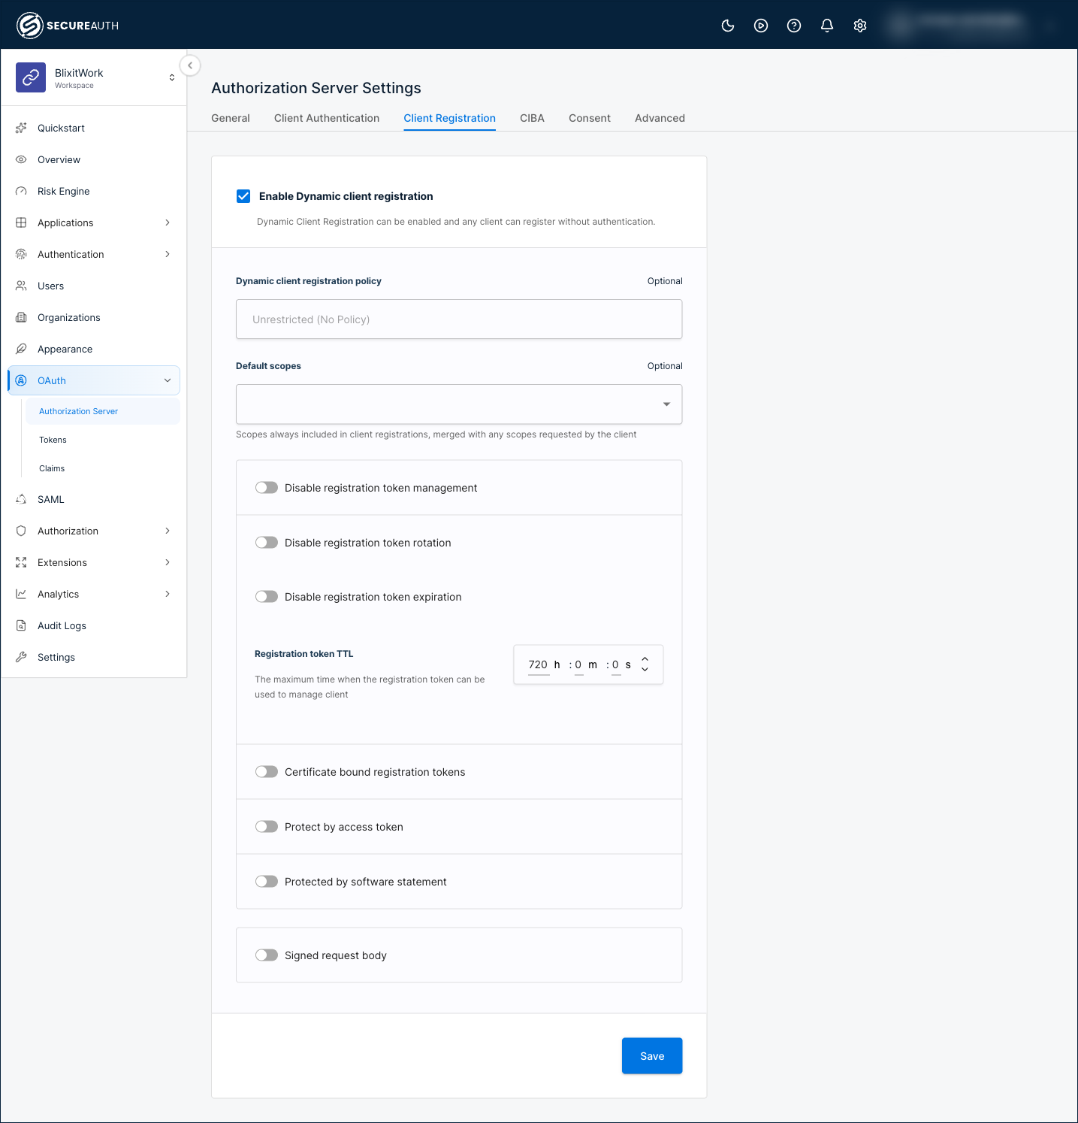Click the Audit Logs document icon
Screen dimensions: 1078x1123
pos(21,625)
